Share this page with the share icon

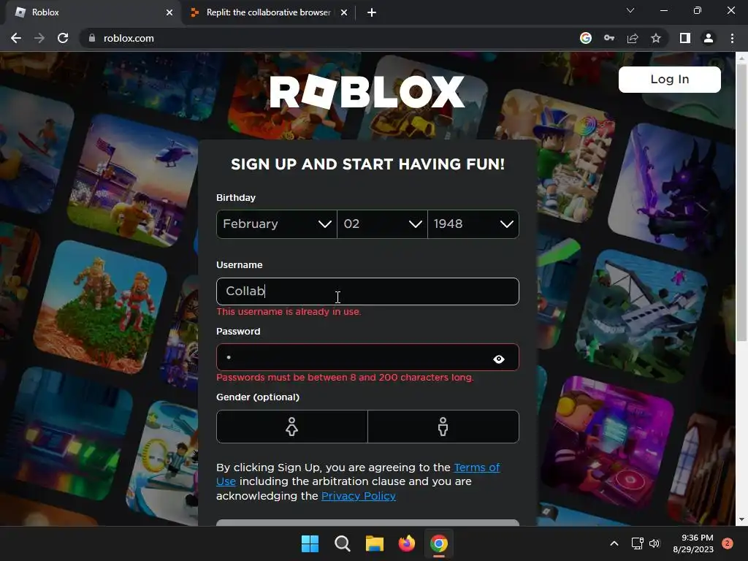633,38
